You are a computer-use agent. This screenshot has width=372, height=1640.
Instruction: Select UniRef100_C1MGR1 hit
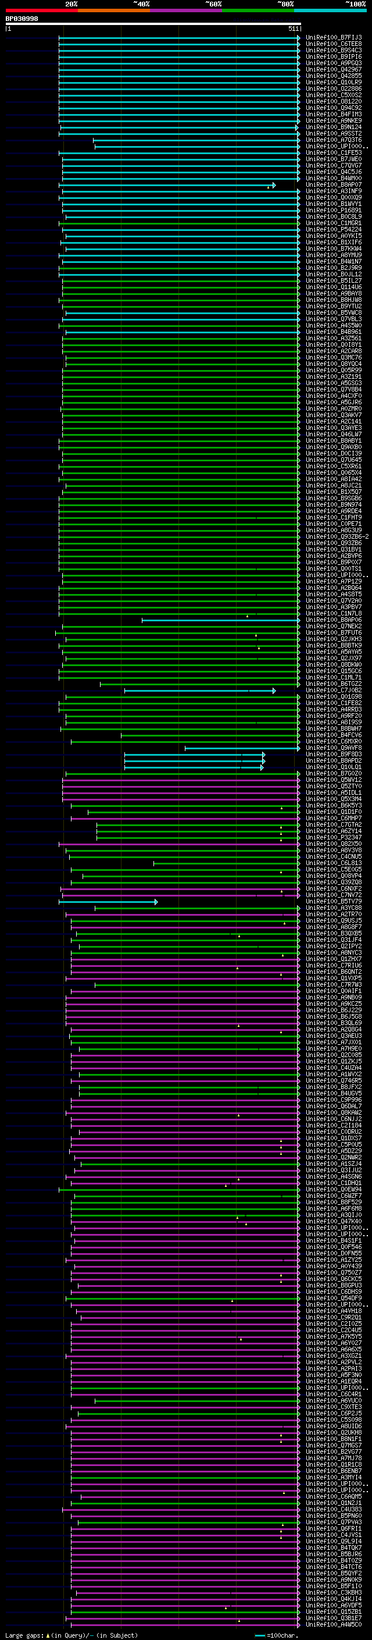click(x=334, y=223)
